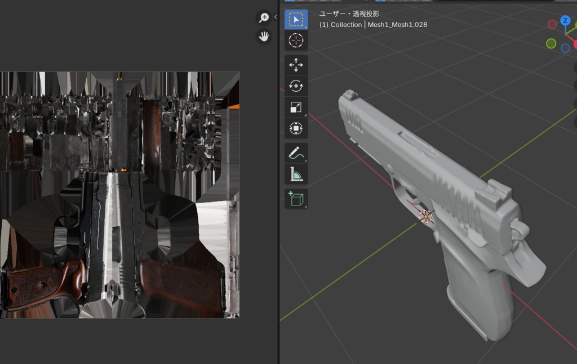Select the Select Box tool
The height and width of the screenshot is (364, 577).
296,20
